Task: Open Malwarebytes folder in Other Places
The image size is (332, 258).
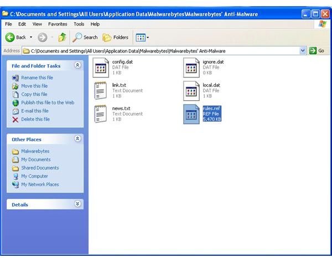Action: [35, 151]
